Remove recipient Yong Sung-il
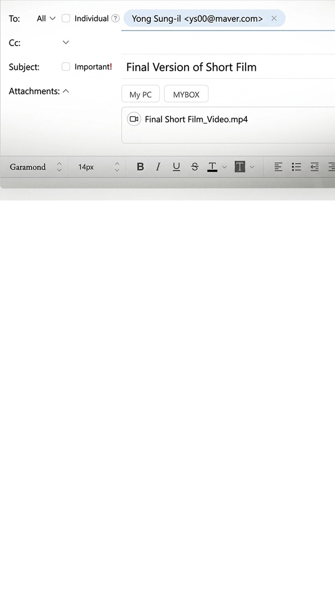 click(x=274, y=18)
